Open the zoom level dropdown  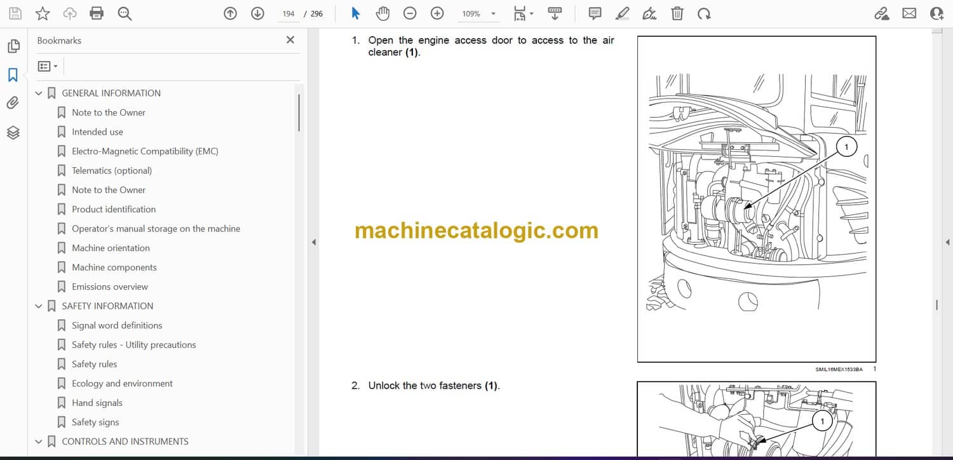click(x=493, y=13)
